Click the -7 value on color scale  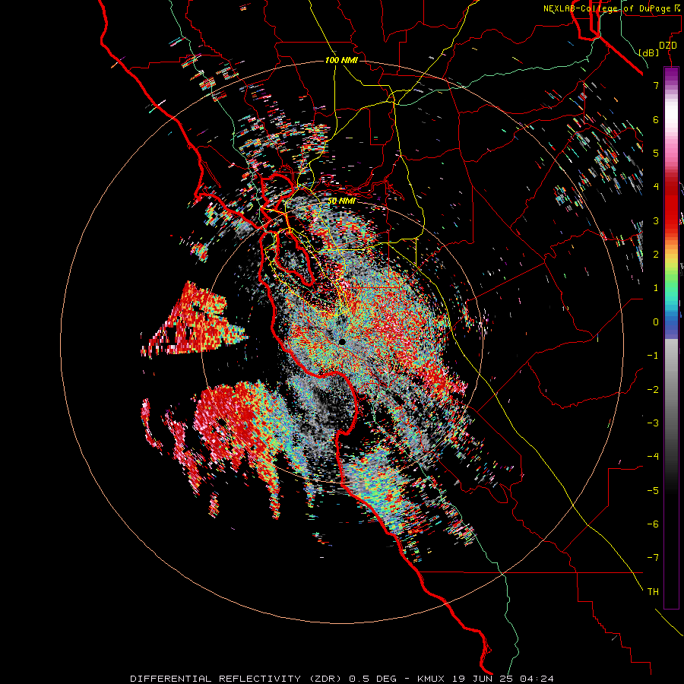(653, 558)
